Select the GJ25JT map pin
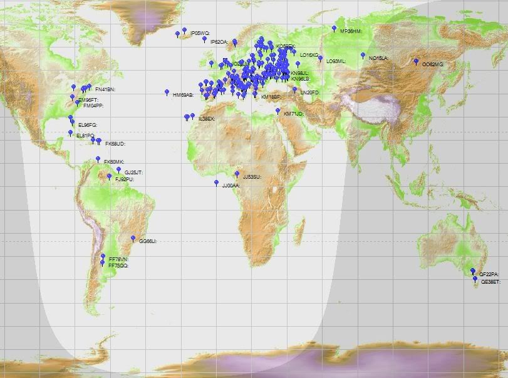508x378 pixels. coord(118,169)
